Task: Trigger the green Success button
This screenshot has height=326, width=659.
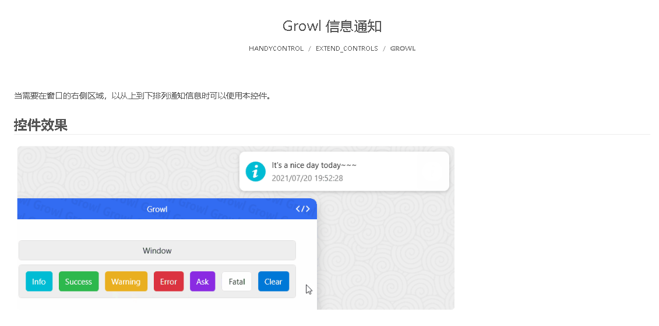Action: (79, 282)
